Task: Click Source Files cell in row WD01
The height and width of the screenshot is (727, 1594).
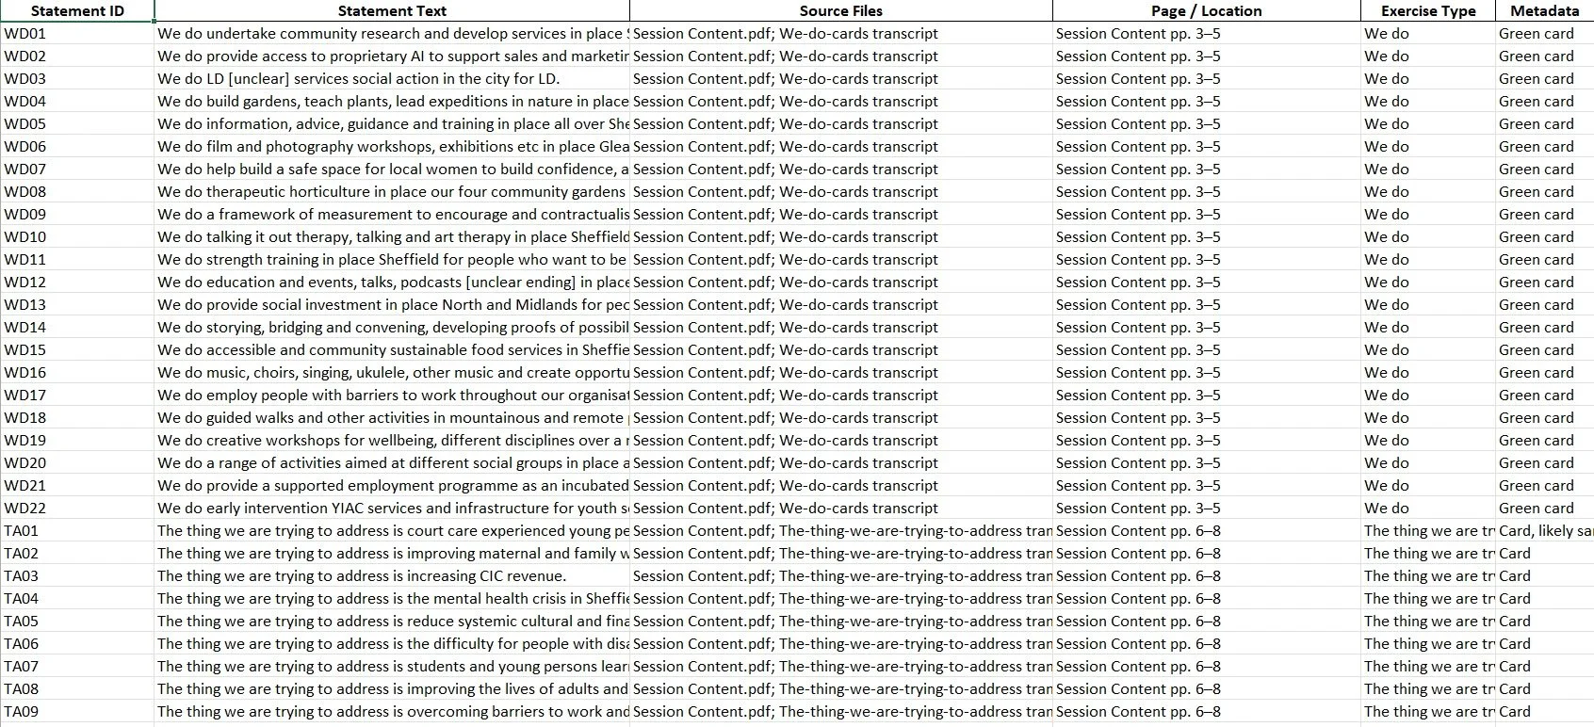Action: pos(841,33)
